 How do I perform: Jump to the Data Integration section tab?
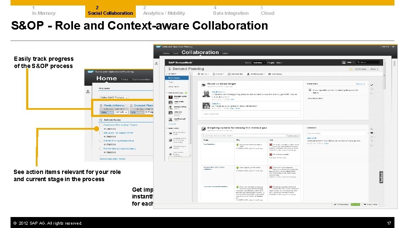tap(231, 11)
